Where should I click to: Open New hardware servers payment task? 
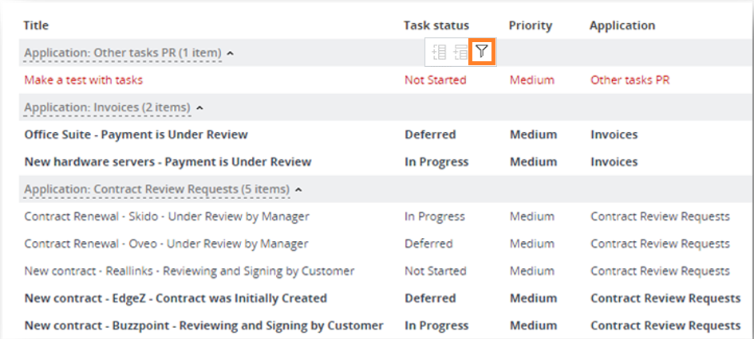(168, 162)
